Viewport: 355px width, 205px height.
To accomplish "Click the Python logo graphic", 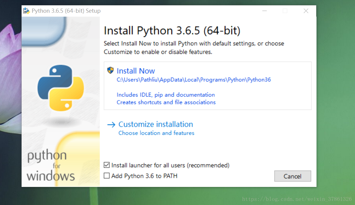I will (x=61, y=88).
